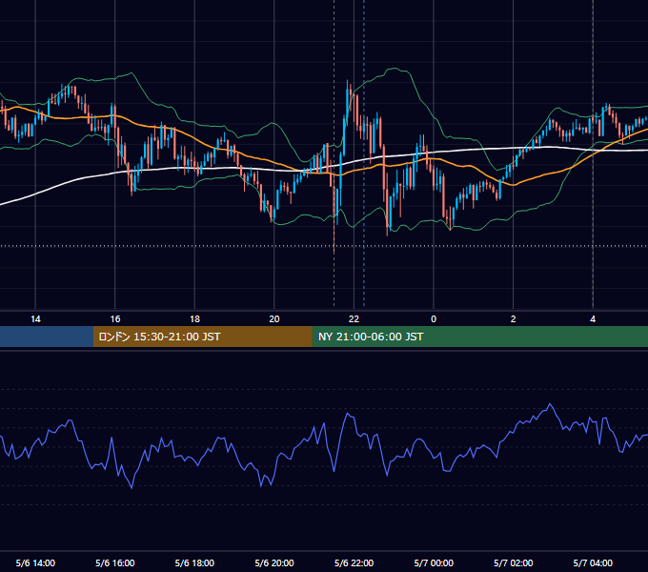Click the 5/6 22:00 date label
The width and height of the screenshot is (648, 572).
tap(354, 562)
